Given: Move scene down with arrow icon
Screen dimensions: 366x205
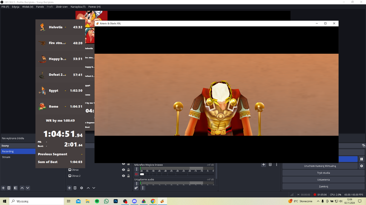Looking at the screenshot, I should tap(28, 188).
